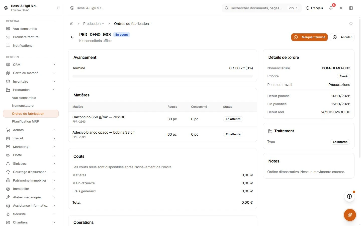361x226 pixels.
Task: Collapse the Production sidebar section
Action: [31, 90]
